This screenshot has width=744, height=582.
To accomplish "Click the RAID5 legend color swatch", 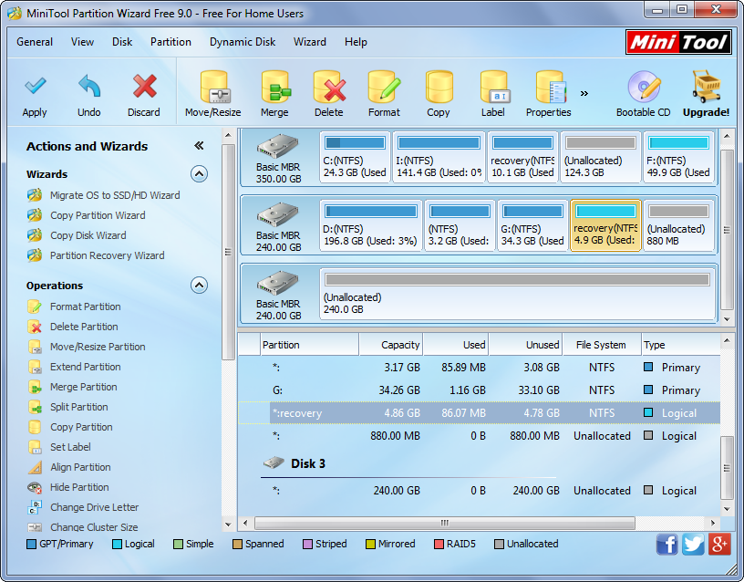I will [439, 544].
